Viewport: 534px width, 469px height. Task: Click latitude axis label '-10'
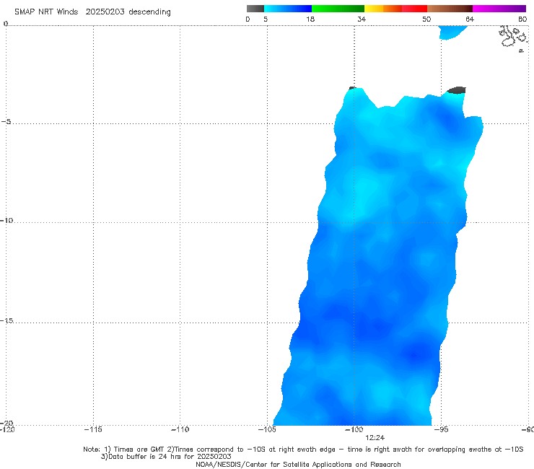click(x=6, y=220)
